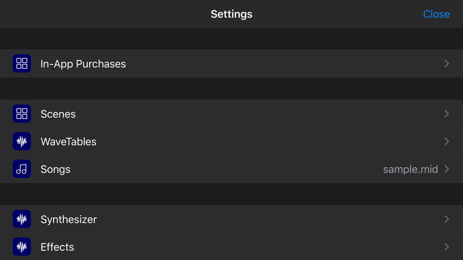463x260 pixels.
Task: Open the In-App Purchases label
Action: (83, 64)
